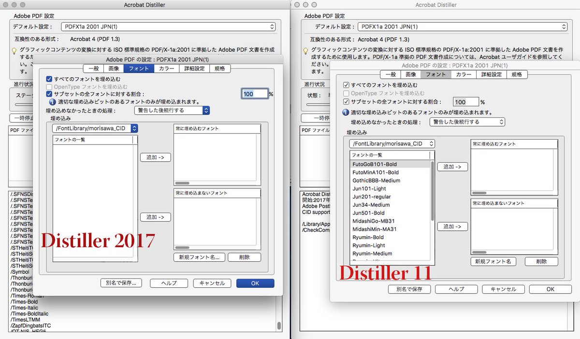Toggle OpenType フォントを埋め込む in Distiller 2017
Image resolution: width=580 pixels, height=339 pixels.
point(49,86)
